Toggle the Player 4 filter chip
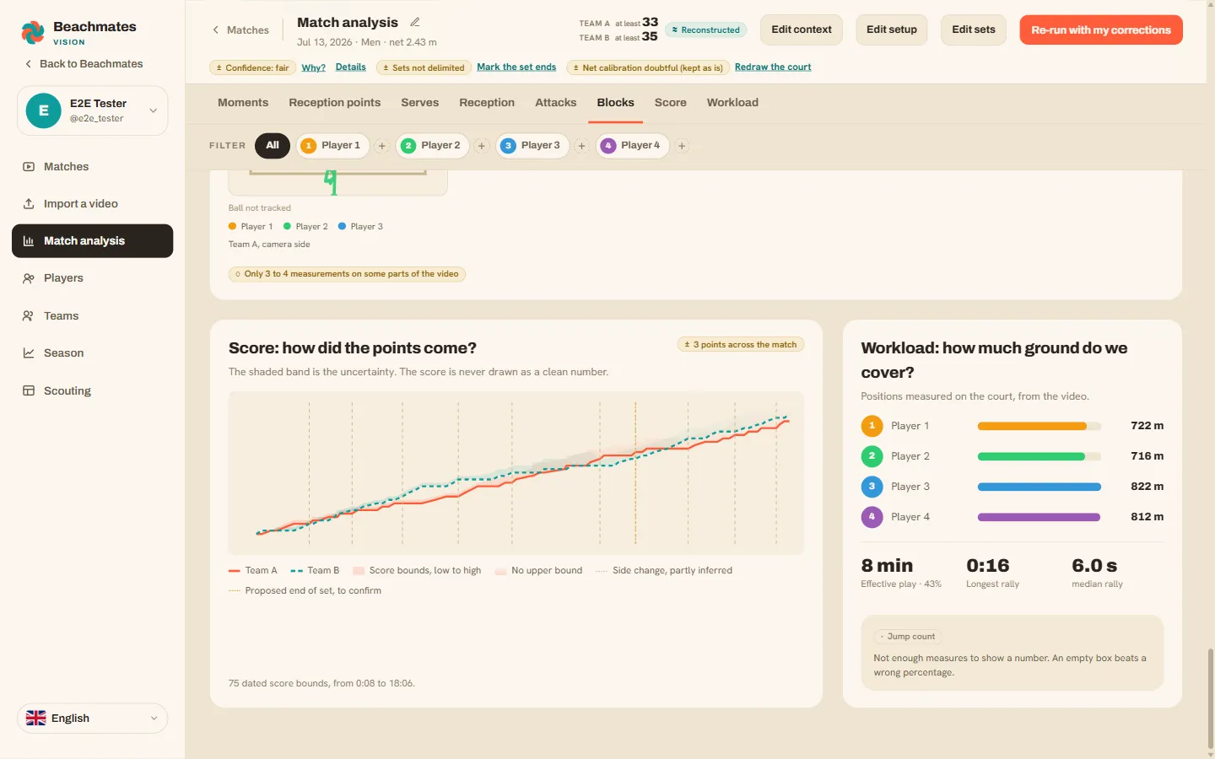 coord(633,146)
